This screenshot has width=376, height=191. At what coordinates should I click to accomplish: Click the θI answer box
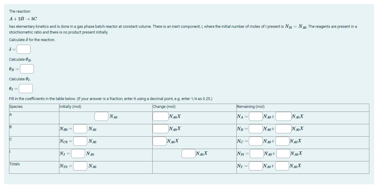[x=26, y=88]
